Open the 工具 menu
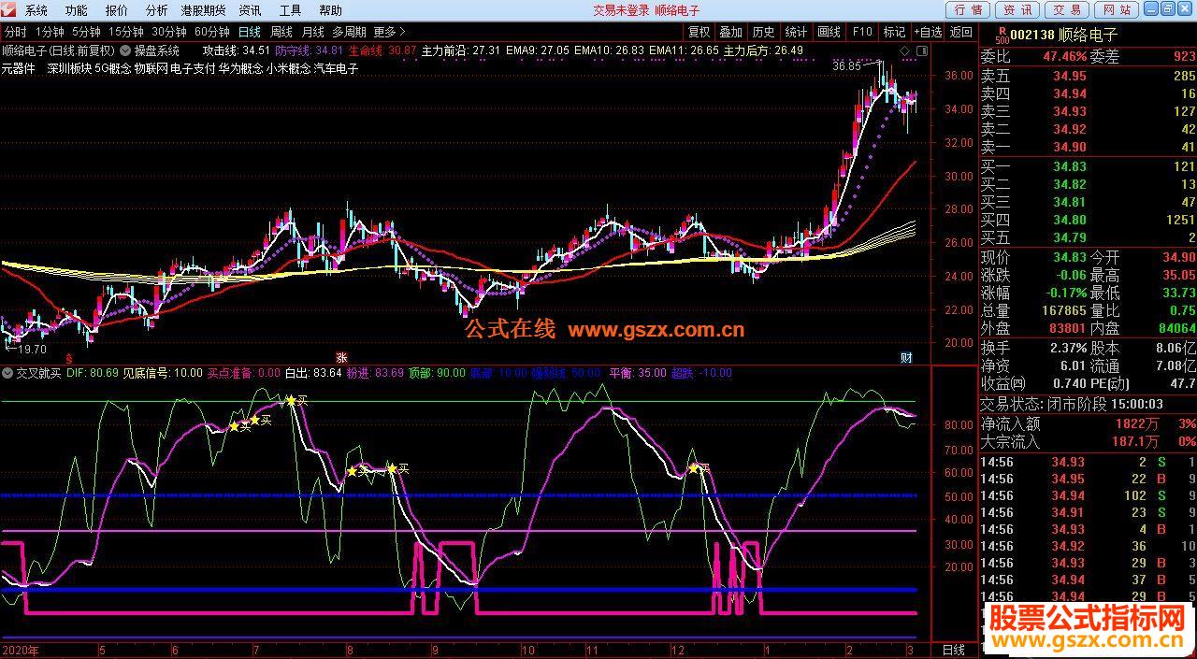The width and height of the screenshot is (1197, 659). [291, 10]
